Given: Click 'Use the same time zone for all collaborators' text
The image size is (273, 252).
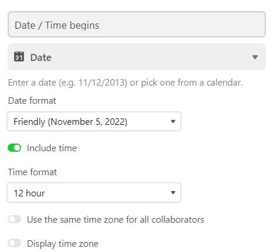Looking at the screenshot, I should click(x=115, y=220).
